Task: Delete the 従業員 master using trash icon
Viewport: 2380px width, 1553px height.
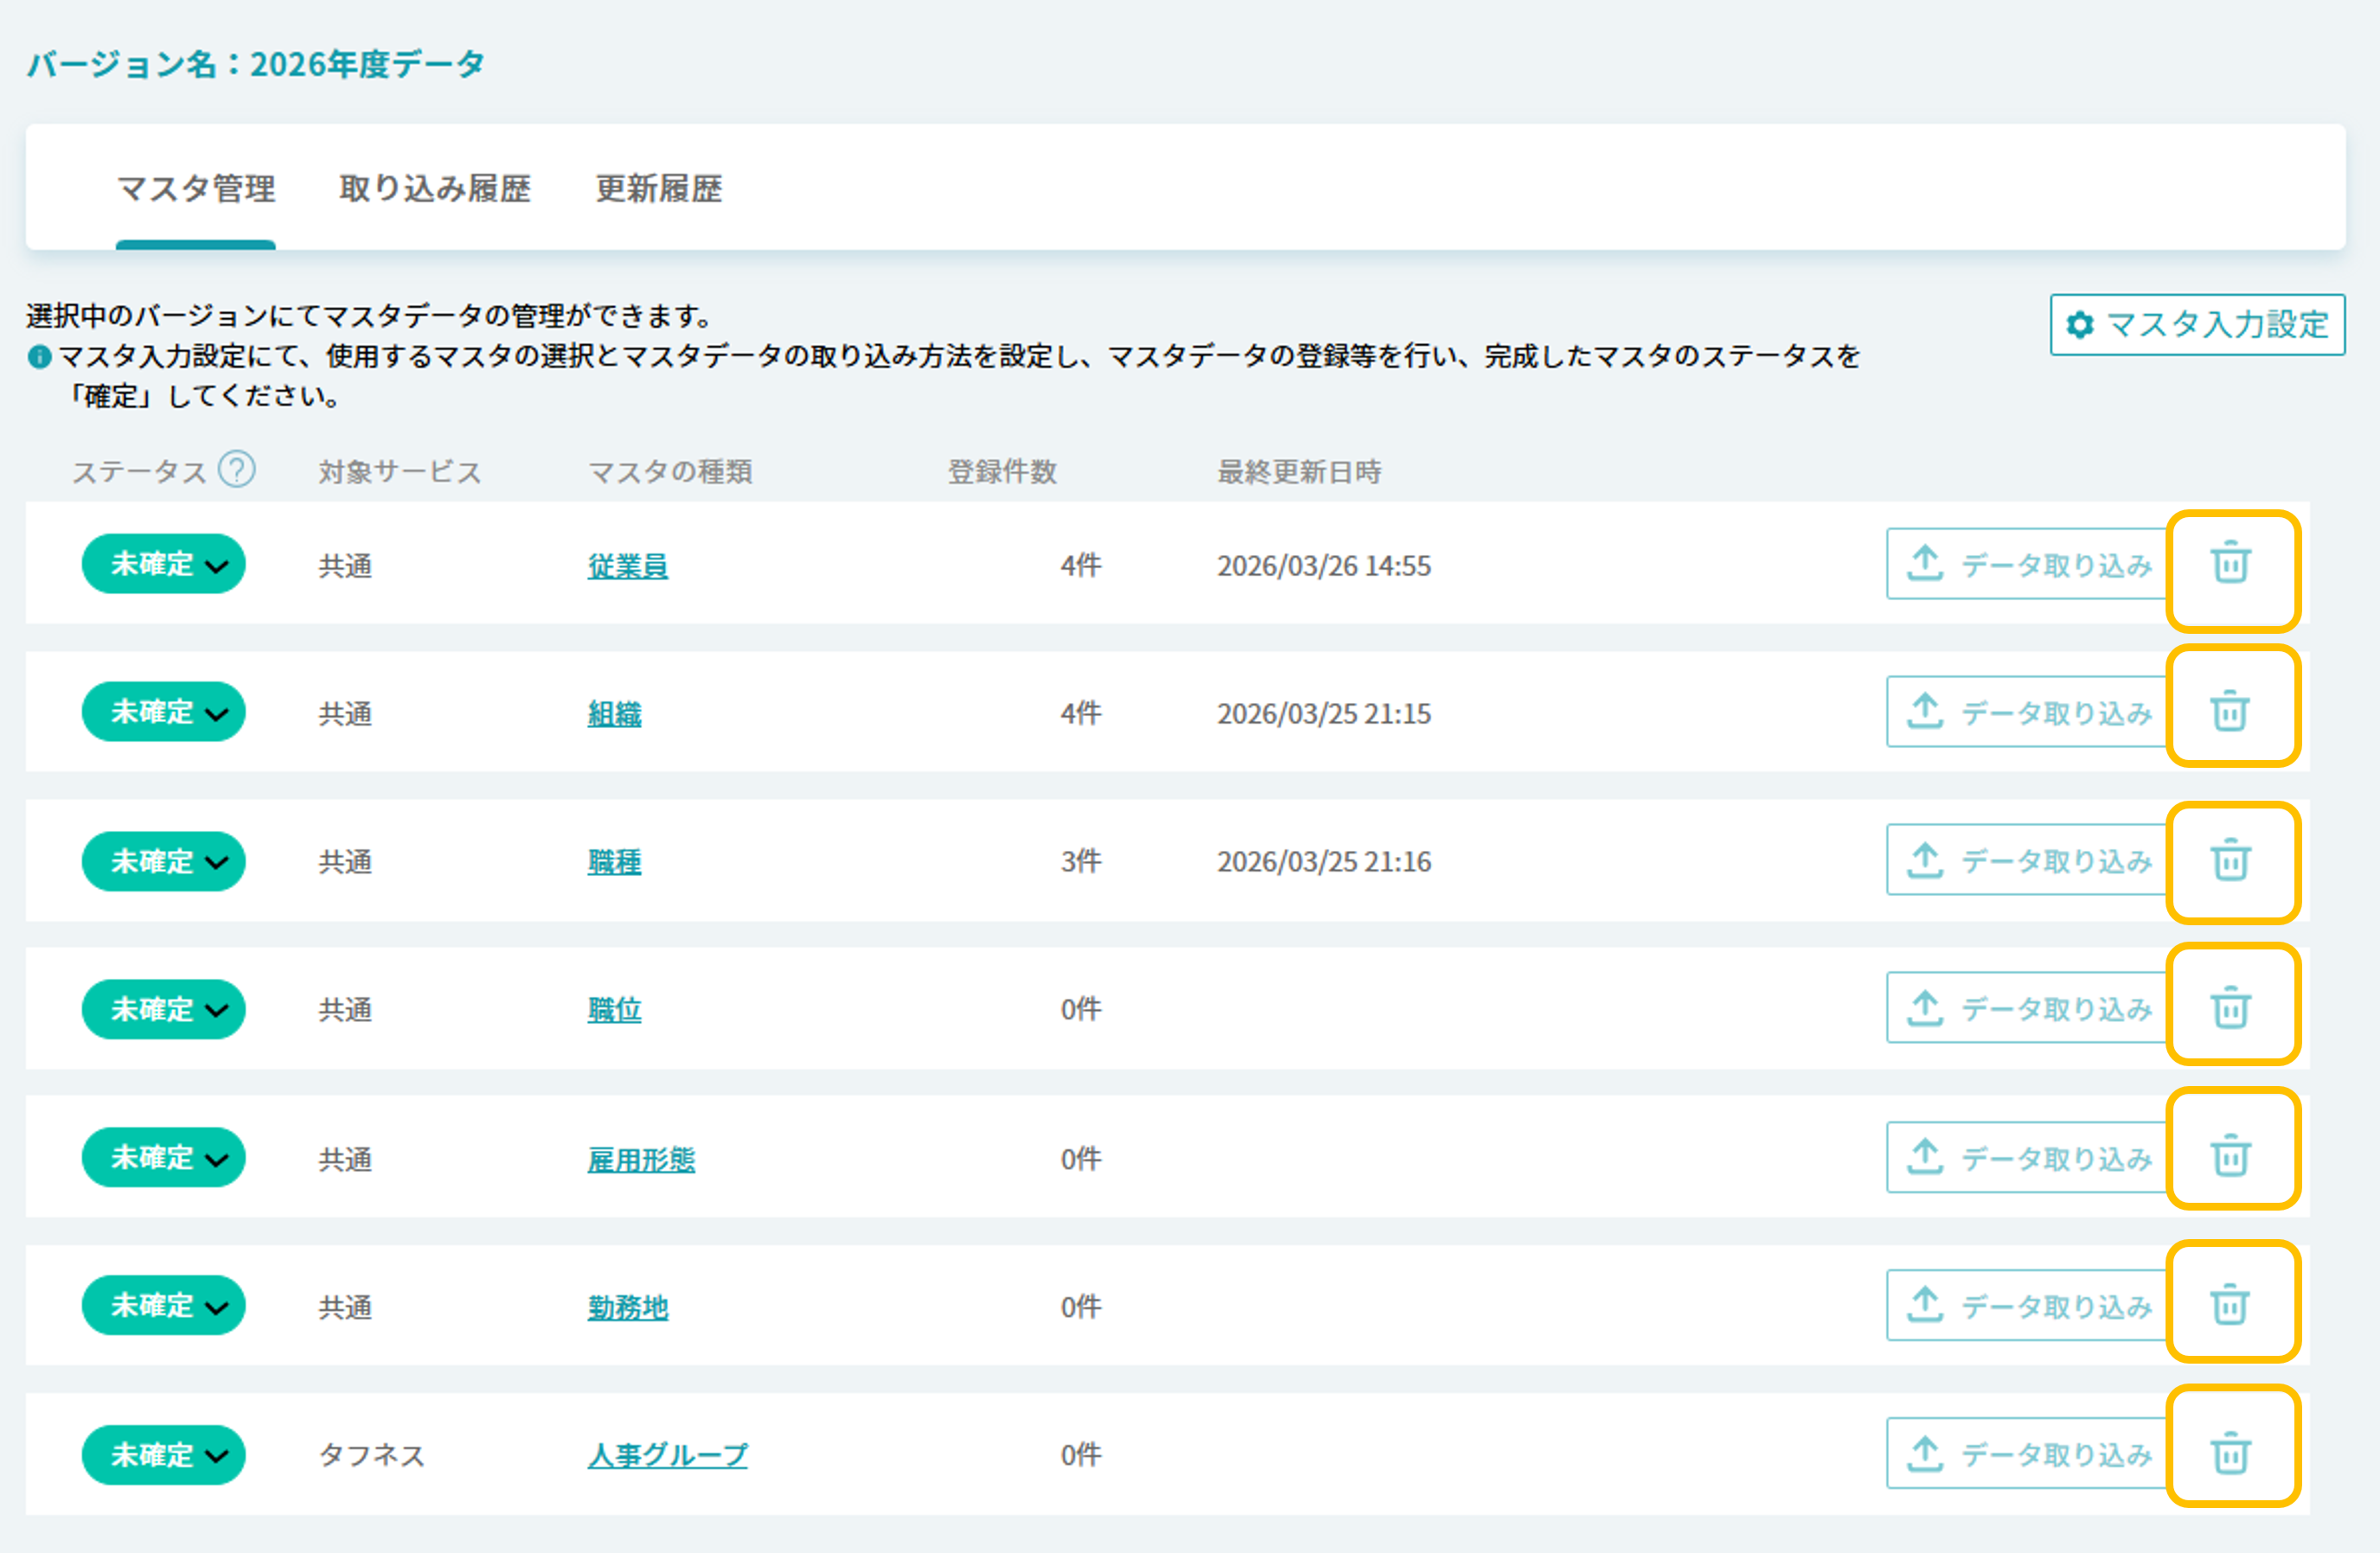Action: (2230, 563)
